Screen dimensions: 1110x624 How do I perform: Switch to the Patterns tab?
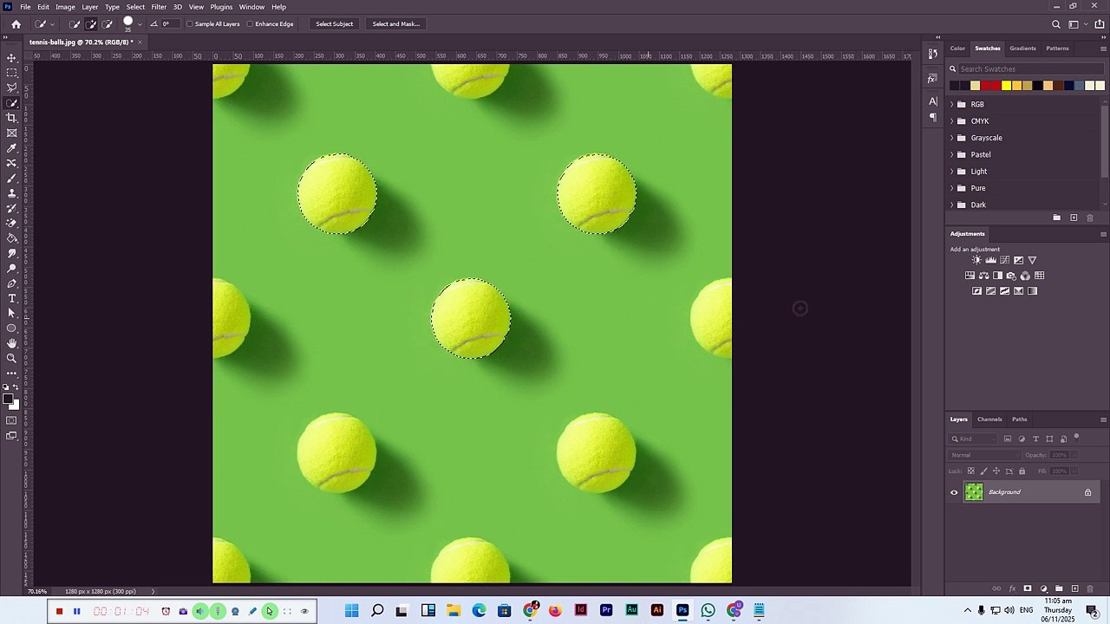1057,49
